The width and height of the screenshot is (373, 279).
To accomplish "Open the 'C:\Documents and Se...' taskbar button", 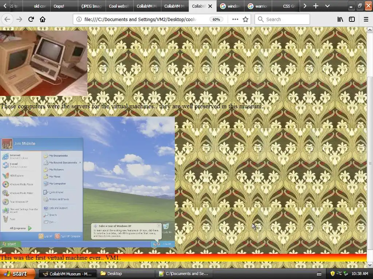I will 184,274.
